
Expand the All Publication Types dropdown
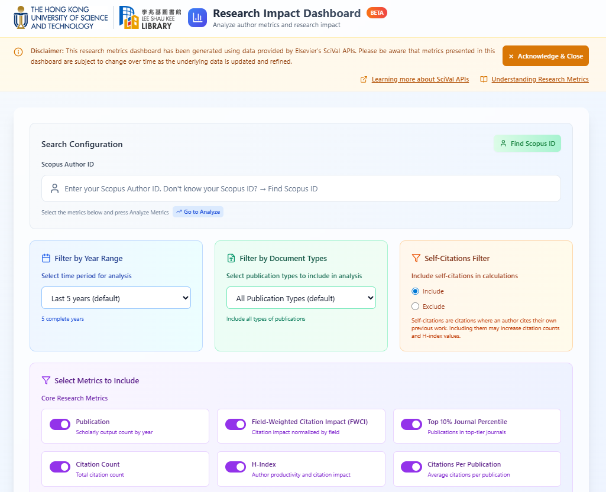[301, 298]
